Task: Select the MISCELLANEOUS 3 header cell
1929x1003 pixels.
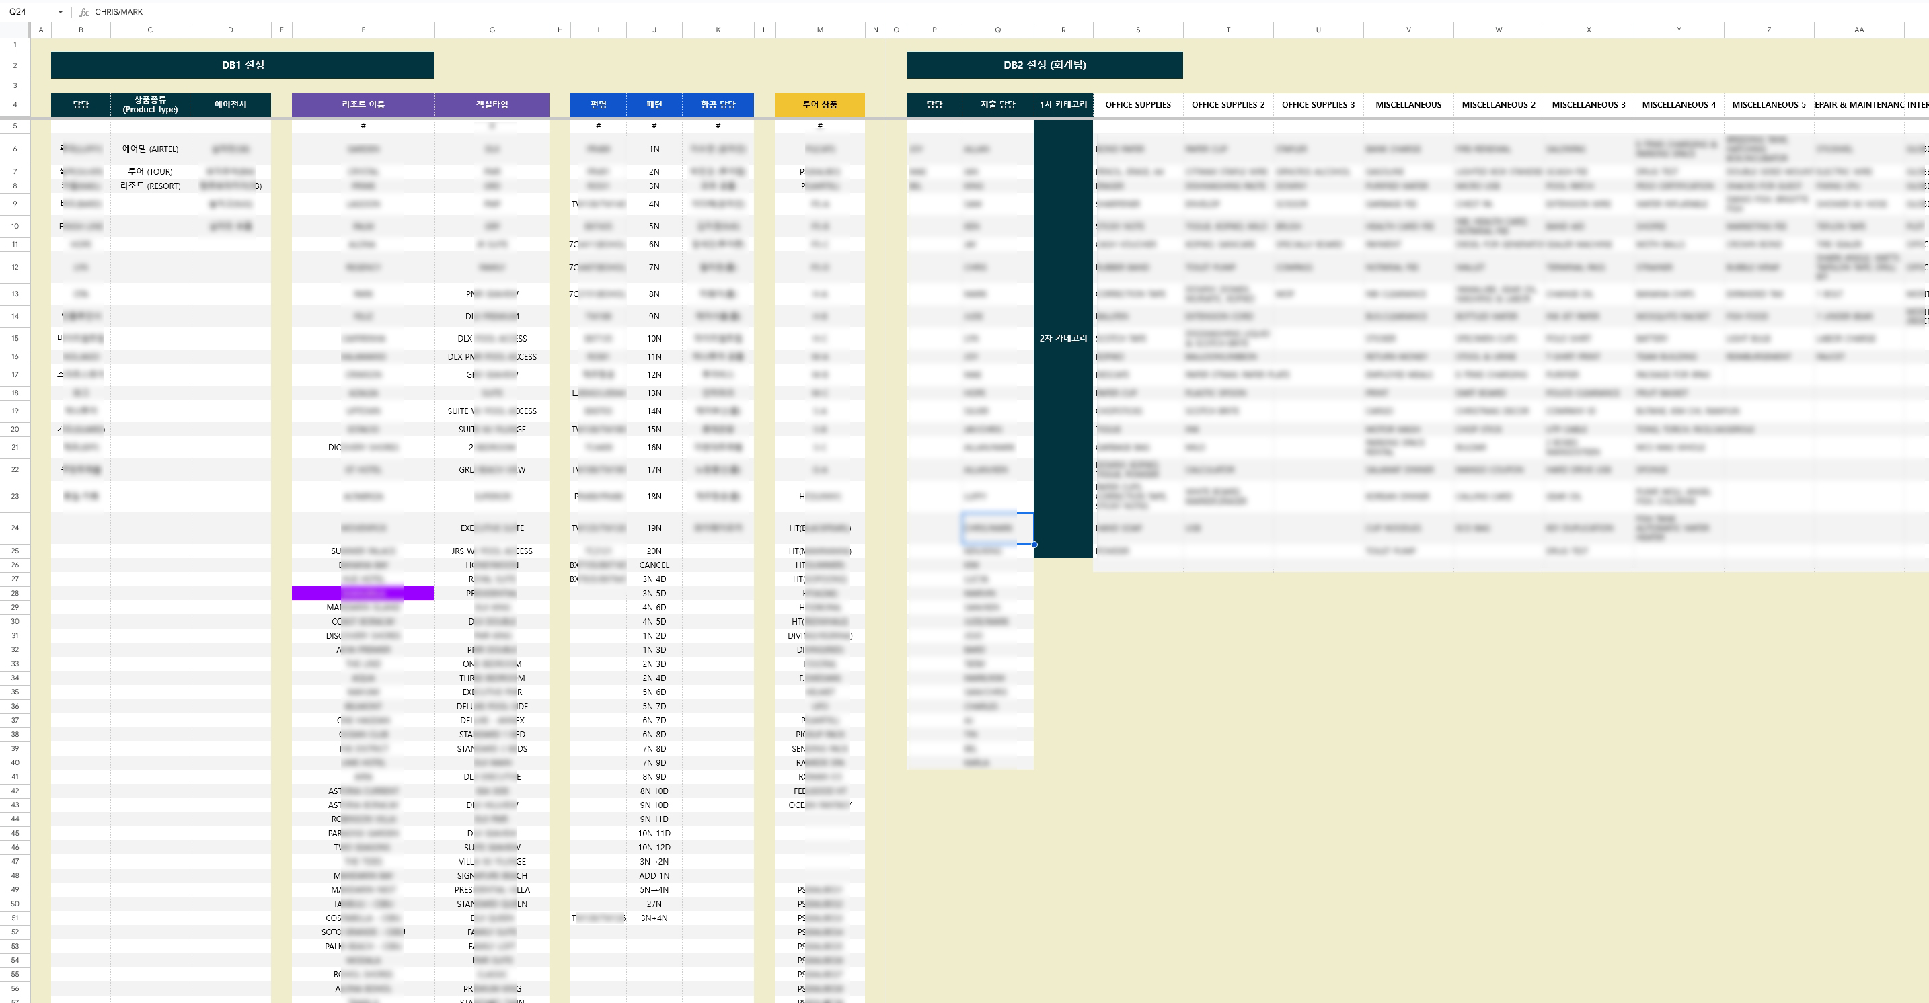Action: [x=1588, y=105]
